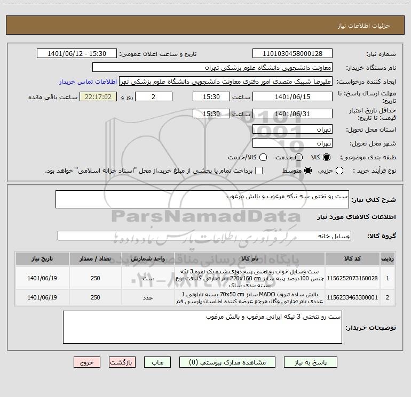
Task: Click the delivery province field تهران
Action: coord(293,129)
